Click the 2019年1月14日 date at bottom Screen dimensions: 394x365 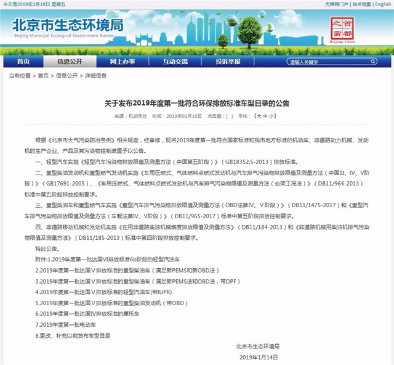259,357
